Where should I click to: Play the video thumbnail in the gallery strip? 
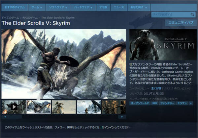point(14,107)
